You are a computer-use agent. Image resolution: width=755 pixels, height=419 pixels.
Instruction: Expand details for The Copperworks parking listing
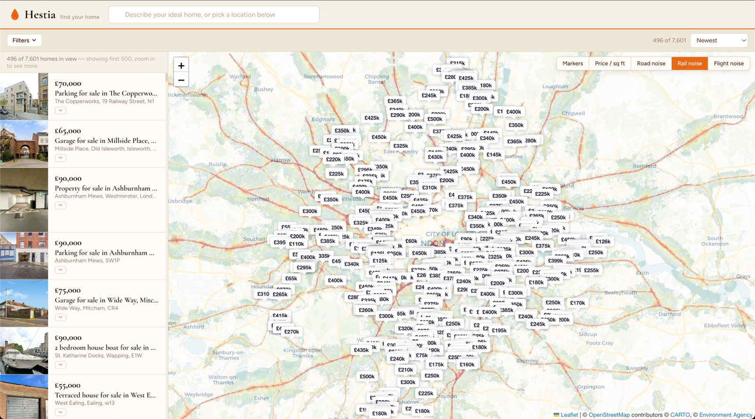60,111
